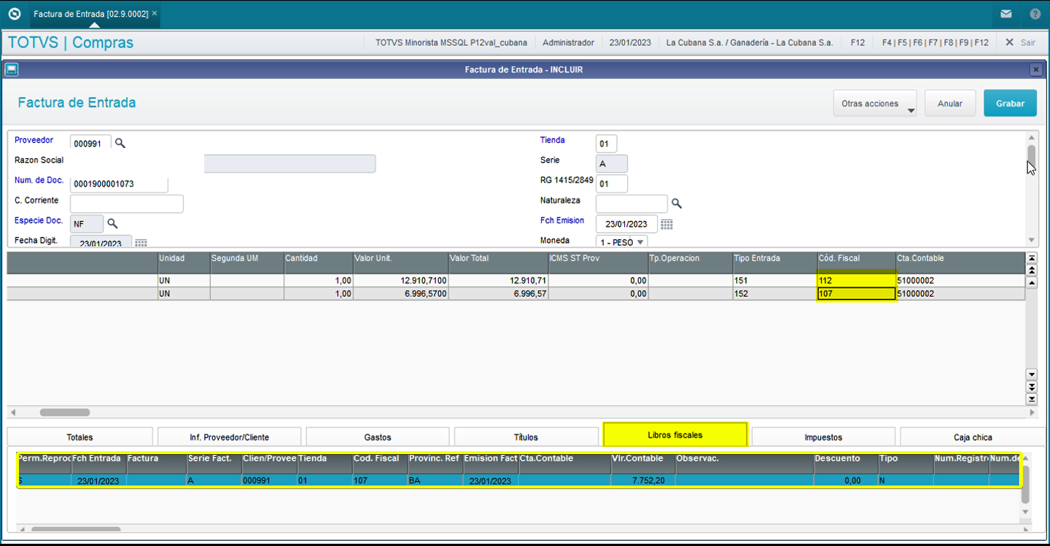Open the Fch Emision calendar picker
Screen dimensions: 1050x546
point(666,225)
